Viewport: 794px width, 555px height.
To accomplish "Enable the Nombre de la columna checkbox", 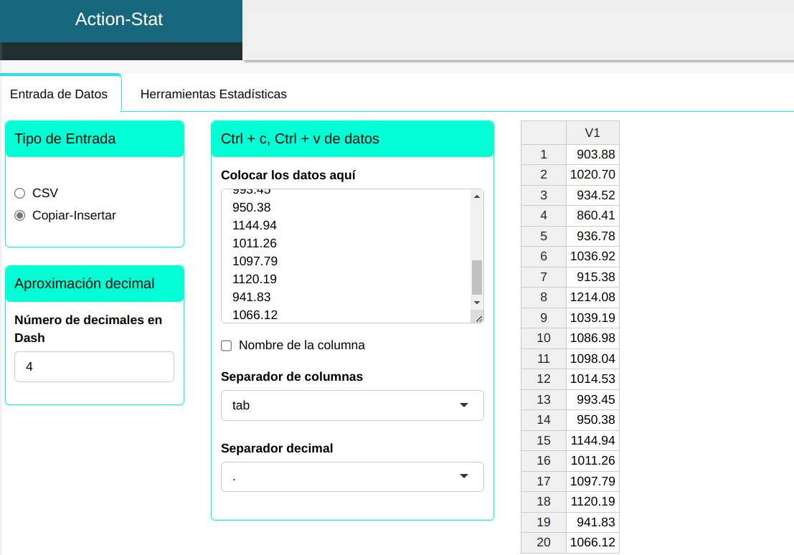I will tap(227, 346).
